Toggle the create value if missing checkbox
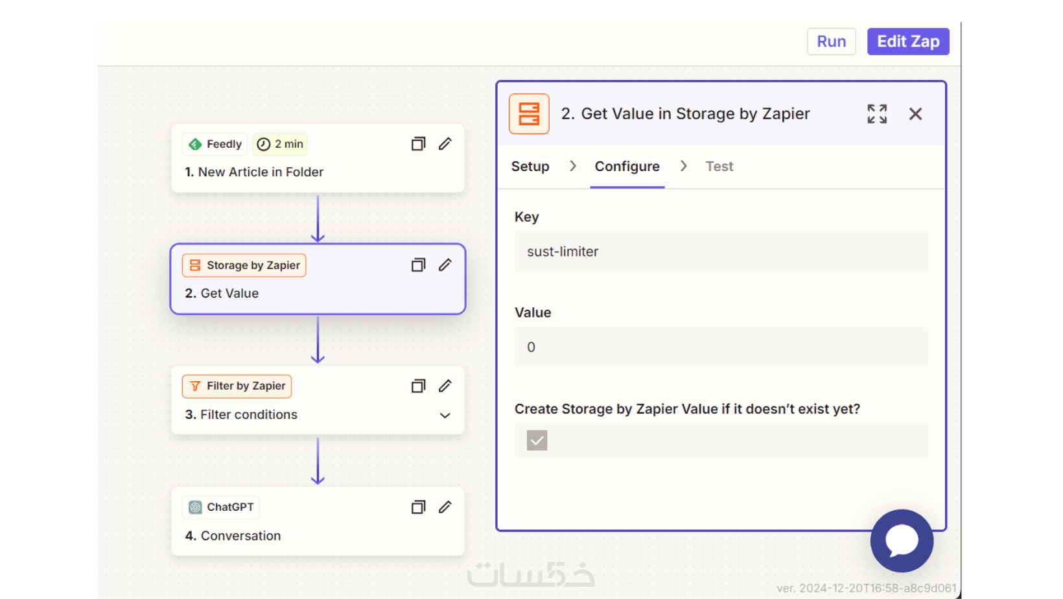The height and width of the screenshot is (599, 1063). click(x=537, y=441)
